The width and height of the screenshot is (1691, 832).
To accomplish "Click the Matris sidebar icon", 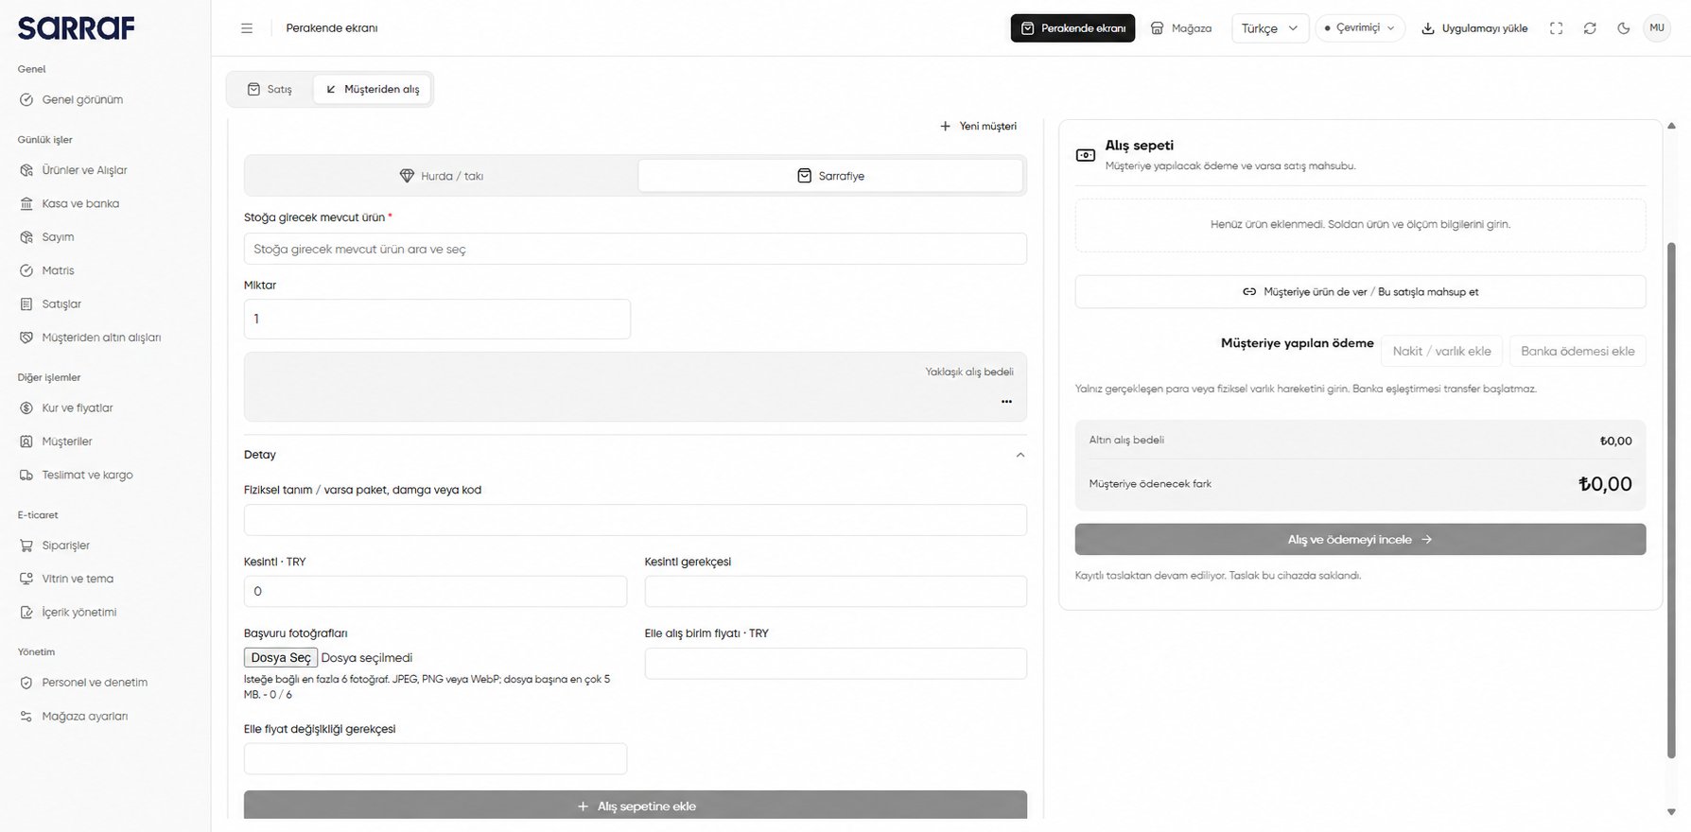I will point(26,270).
